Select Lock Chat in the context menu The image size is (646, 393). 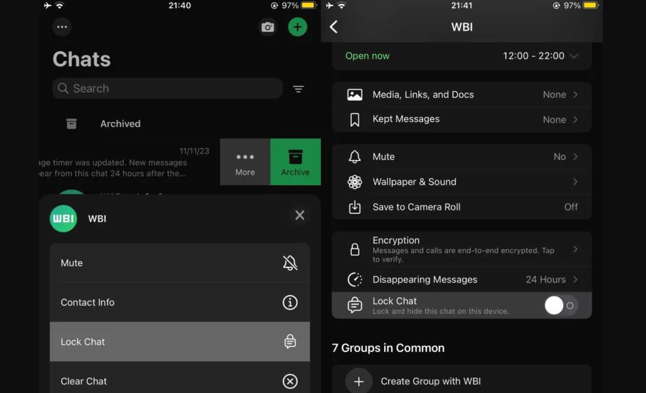(x=179, y=342)
